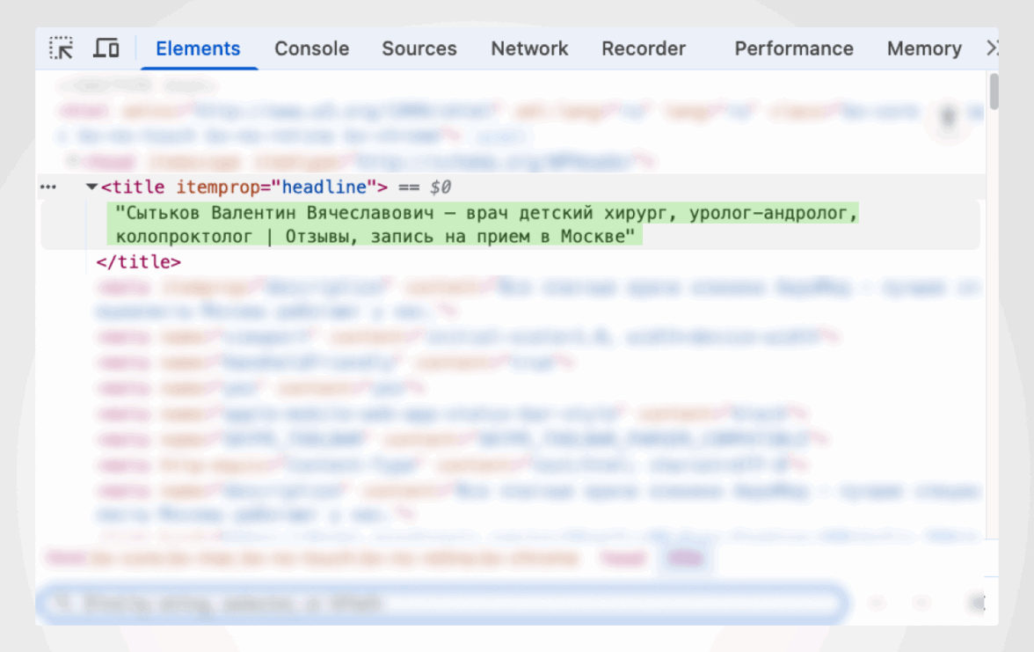Open the Sources tab
Image resolution: width=1034 pixels, height=652 pixels.
point(419,49)
